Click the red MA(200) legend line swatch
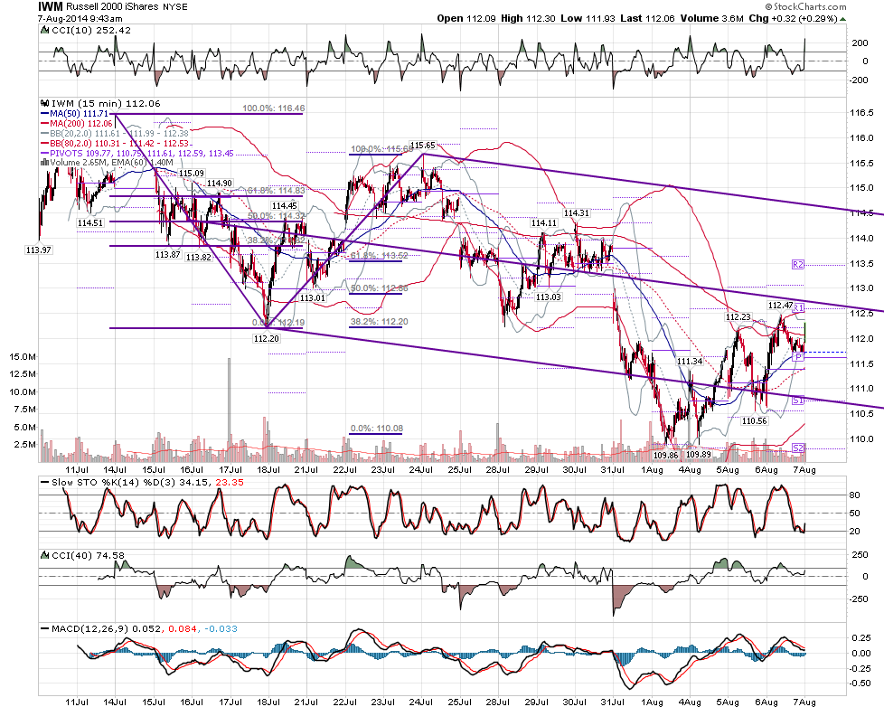This screenshot has height=707, width=884. point(44,124)
